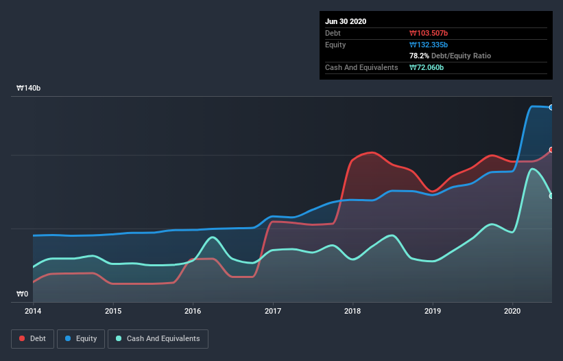This screenshot has height=361, width=563.
Task: Click the 78.2% Debt/Equity Ratio text
Action: coord(451,56)
